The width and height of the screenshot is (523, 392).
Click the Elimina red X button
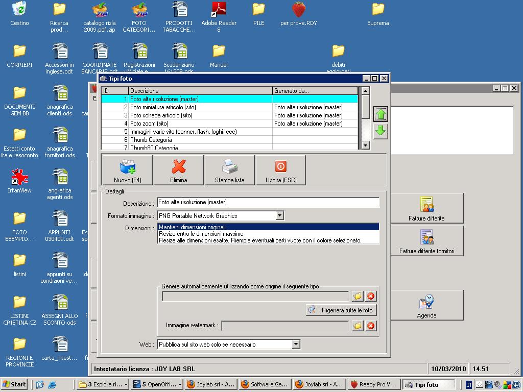pyautogui.click(x=178, y=170)
